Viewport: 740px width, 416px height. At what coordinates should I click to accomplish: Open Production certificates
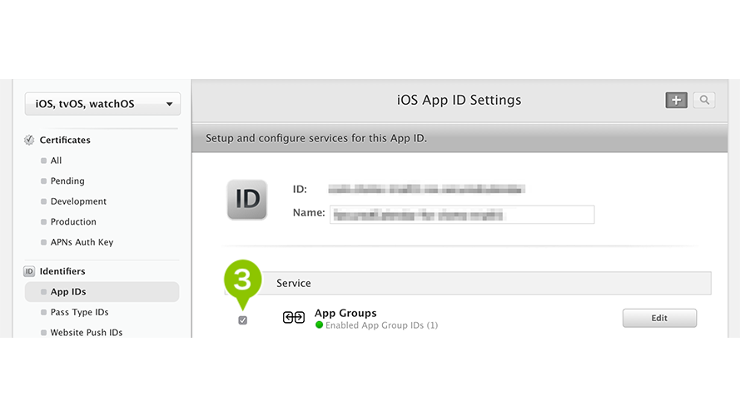pyautogui.click(x=73, y=221)
